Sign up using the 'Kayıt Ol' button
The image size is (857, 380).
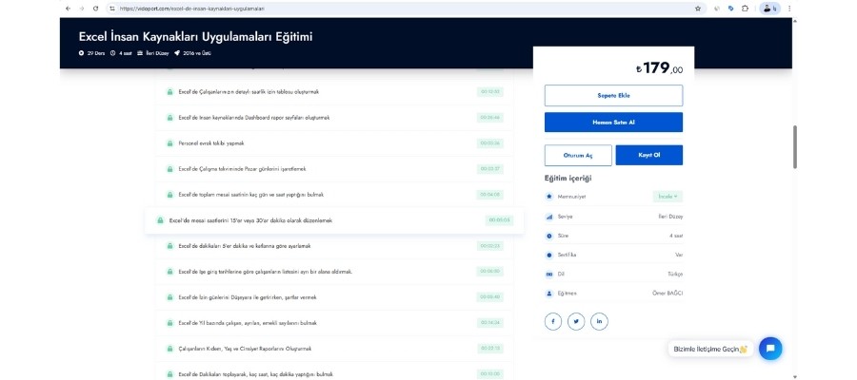pyautogui.click(x=648, y=155)
